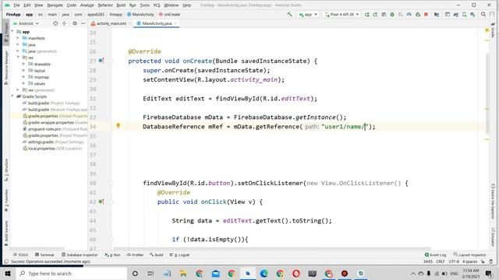Open the Refactor menu
The width and height of the screenshot is (499, 280).
(105, 5)
